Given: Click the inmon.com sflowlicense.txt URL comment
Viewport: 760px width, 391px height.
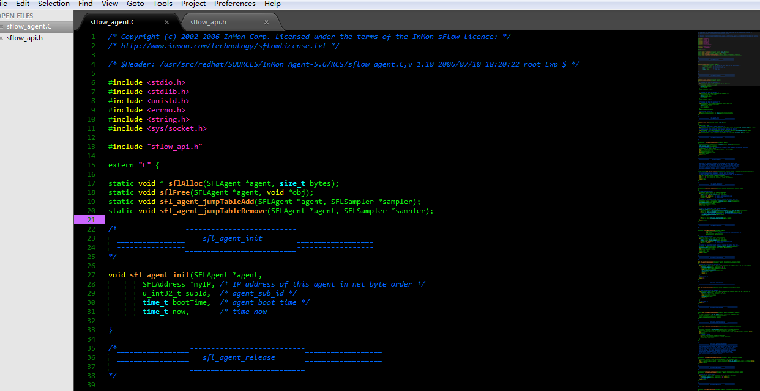Looking at the screenshot, I should point(224,46).
